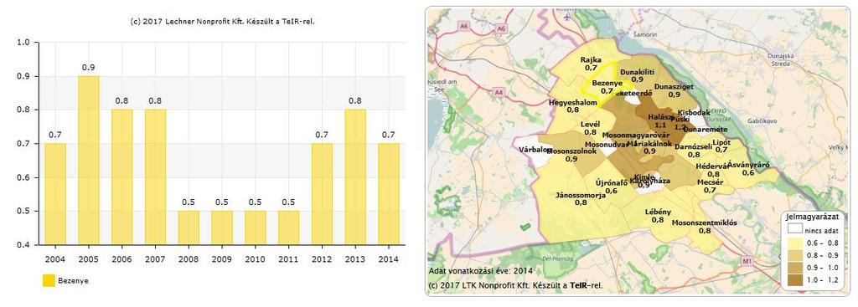Click the Bezenye yellow legend swatch
Screen dimensions: 858x307
[x=49, y=281]
